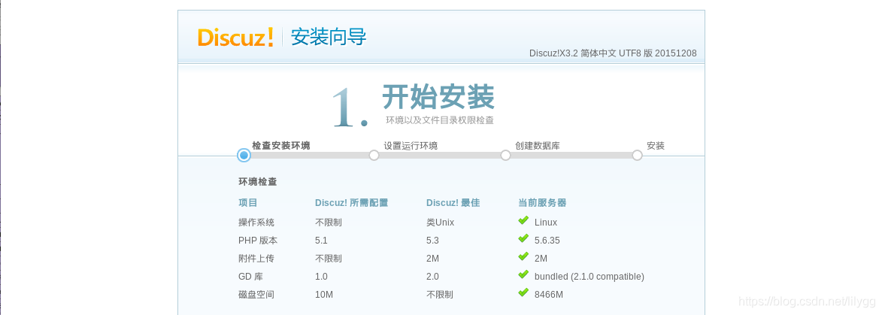Click green checkmark beside 8466M
The width and height of the screenshot is (882, 315).
(523, 292)
